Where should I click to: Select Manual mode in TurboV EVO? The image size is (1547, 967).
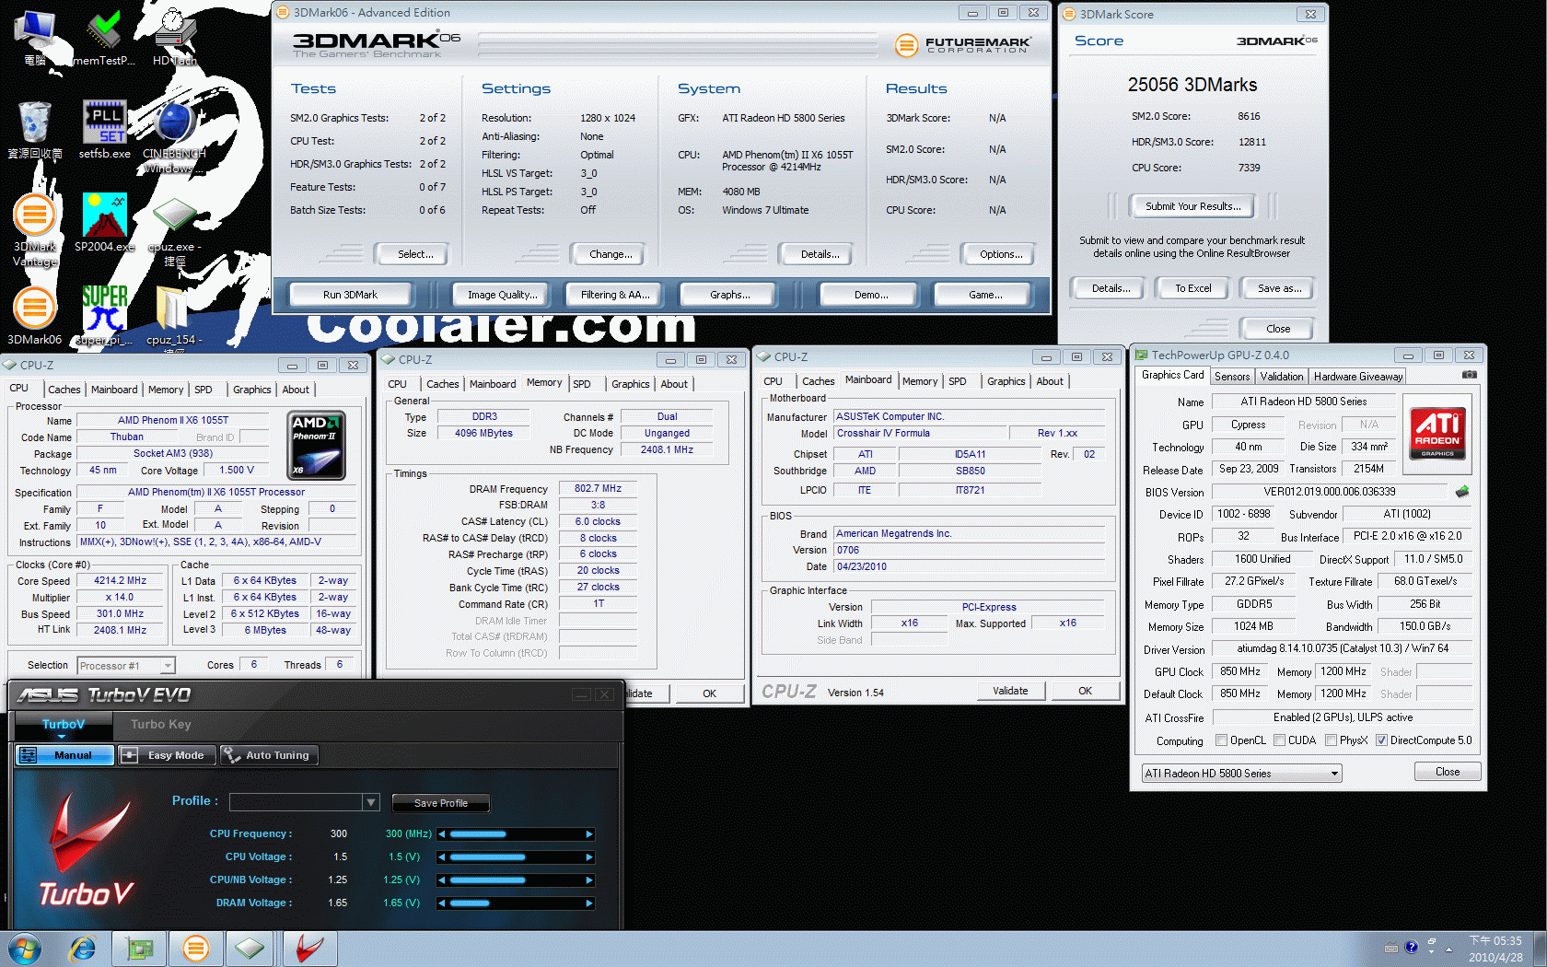click(64, 755)
